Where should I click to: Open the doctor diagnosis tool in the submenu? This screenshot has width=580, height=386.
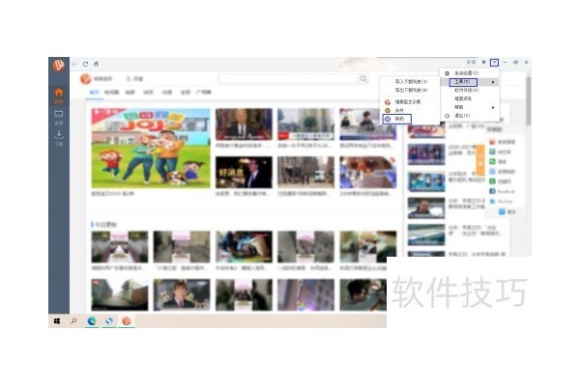[x=407, y=102]
